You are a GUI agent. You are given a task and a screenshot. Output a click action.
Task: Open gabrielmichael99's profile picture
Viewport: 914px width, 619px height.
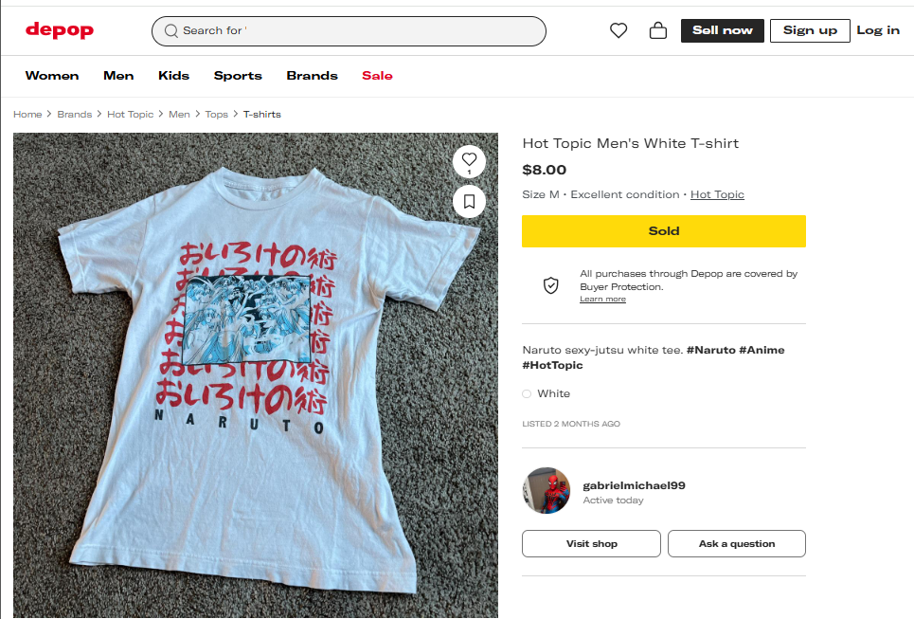tap(547, 491)
